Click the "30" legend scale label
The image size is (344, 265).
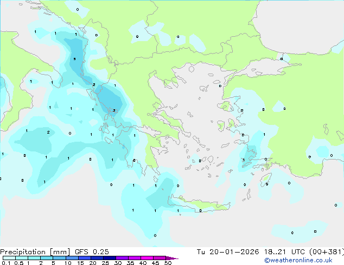click(118, 263)
